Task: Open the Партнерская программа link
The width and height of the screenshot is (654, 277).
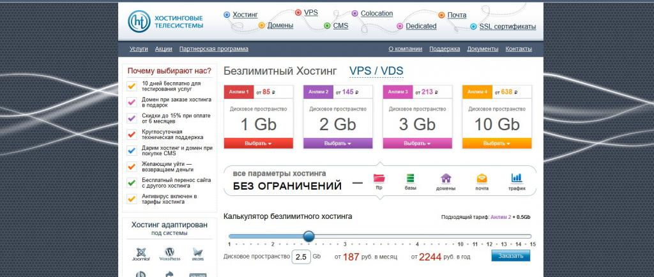Action: pos(213,49)
